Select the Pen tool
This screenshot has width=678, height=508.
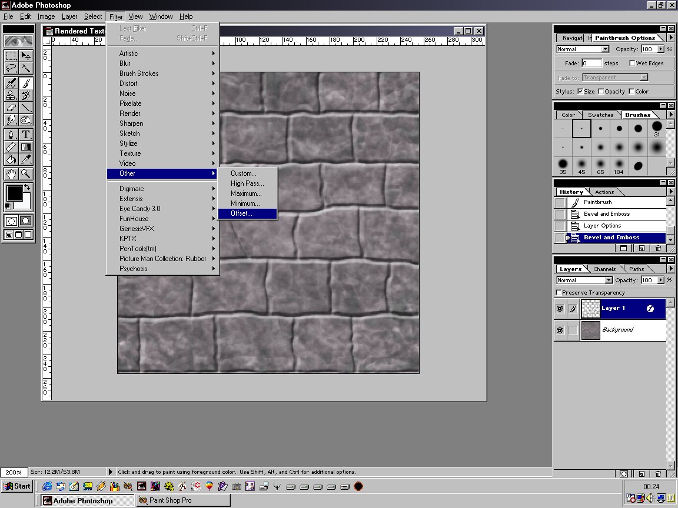tap(11, 135)
